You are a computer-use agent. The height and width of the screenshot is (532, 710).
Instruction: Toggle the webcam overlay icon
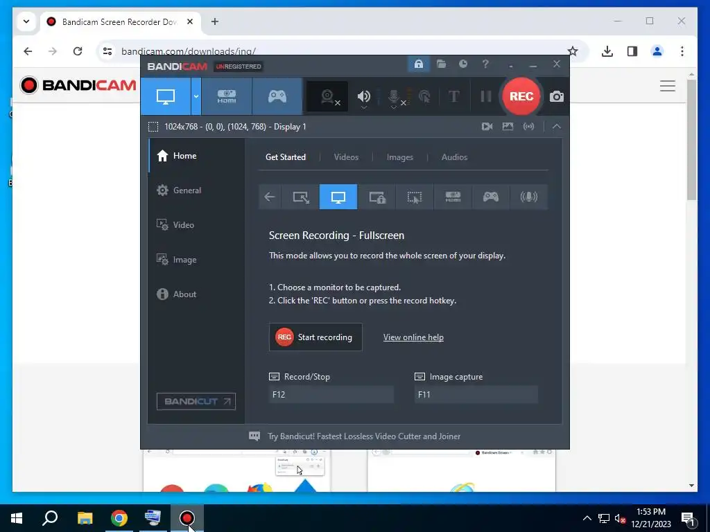[327, 96]
